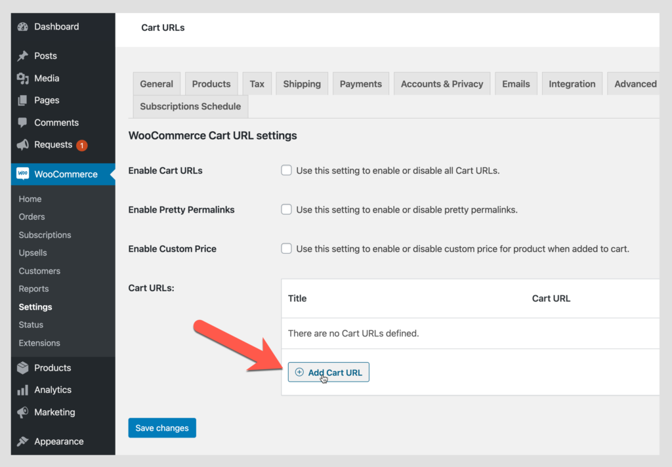This screenshot has height=467, width=672.
Task: Click the Title column header
Action: [x=297, y=298]
